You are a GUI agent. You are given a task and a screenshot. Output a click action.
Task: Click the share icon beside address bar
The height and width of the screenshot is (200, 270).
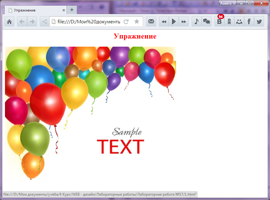pos(44,22)
